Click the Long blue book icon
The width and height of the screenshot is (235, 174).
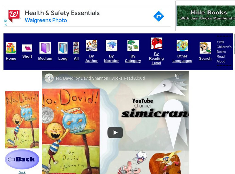point(63,48)
